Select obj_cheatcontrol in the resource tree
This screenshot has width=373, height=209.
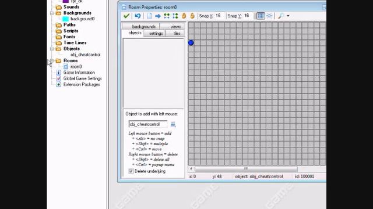[x=86, y=55]
